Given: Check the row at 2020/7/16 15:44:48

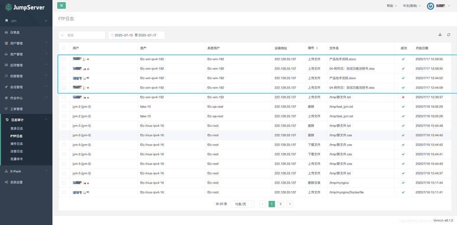Looking at the screenshot, I should [x=64, y=126].
